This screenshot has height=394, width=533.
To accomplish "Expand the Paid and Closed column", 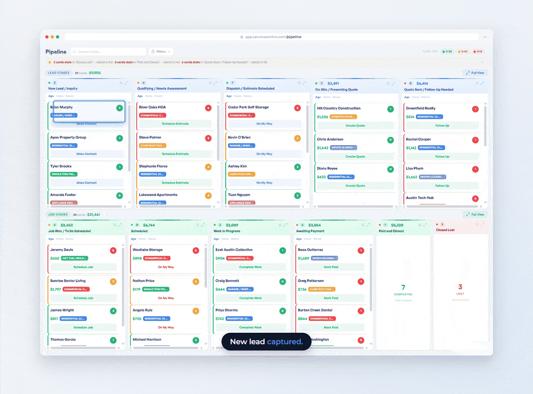I will tap(426, 225).
